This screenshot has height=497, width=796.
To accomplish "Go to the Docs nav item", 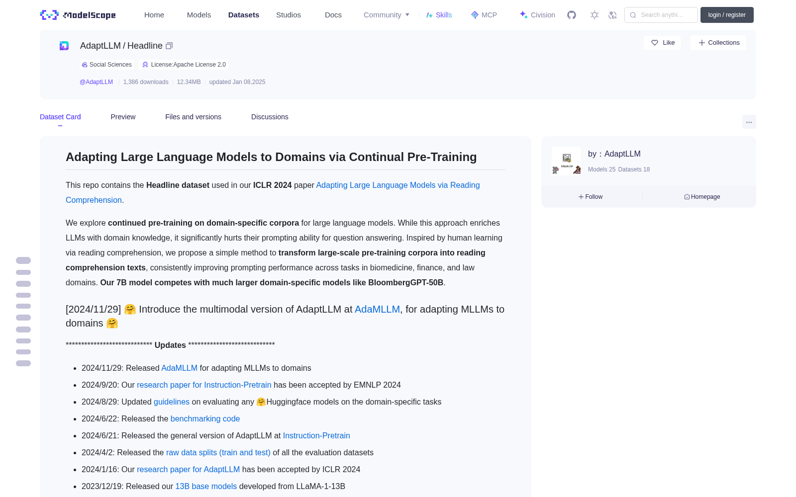I will tap(333, 15).
